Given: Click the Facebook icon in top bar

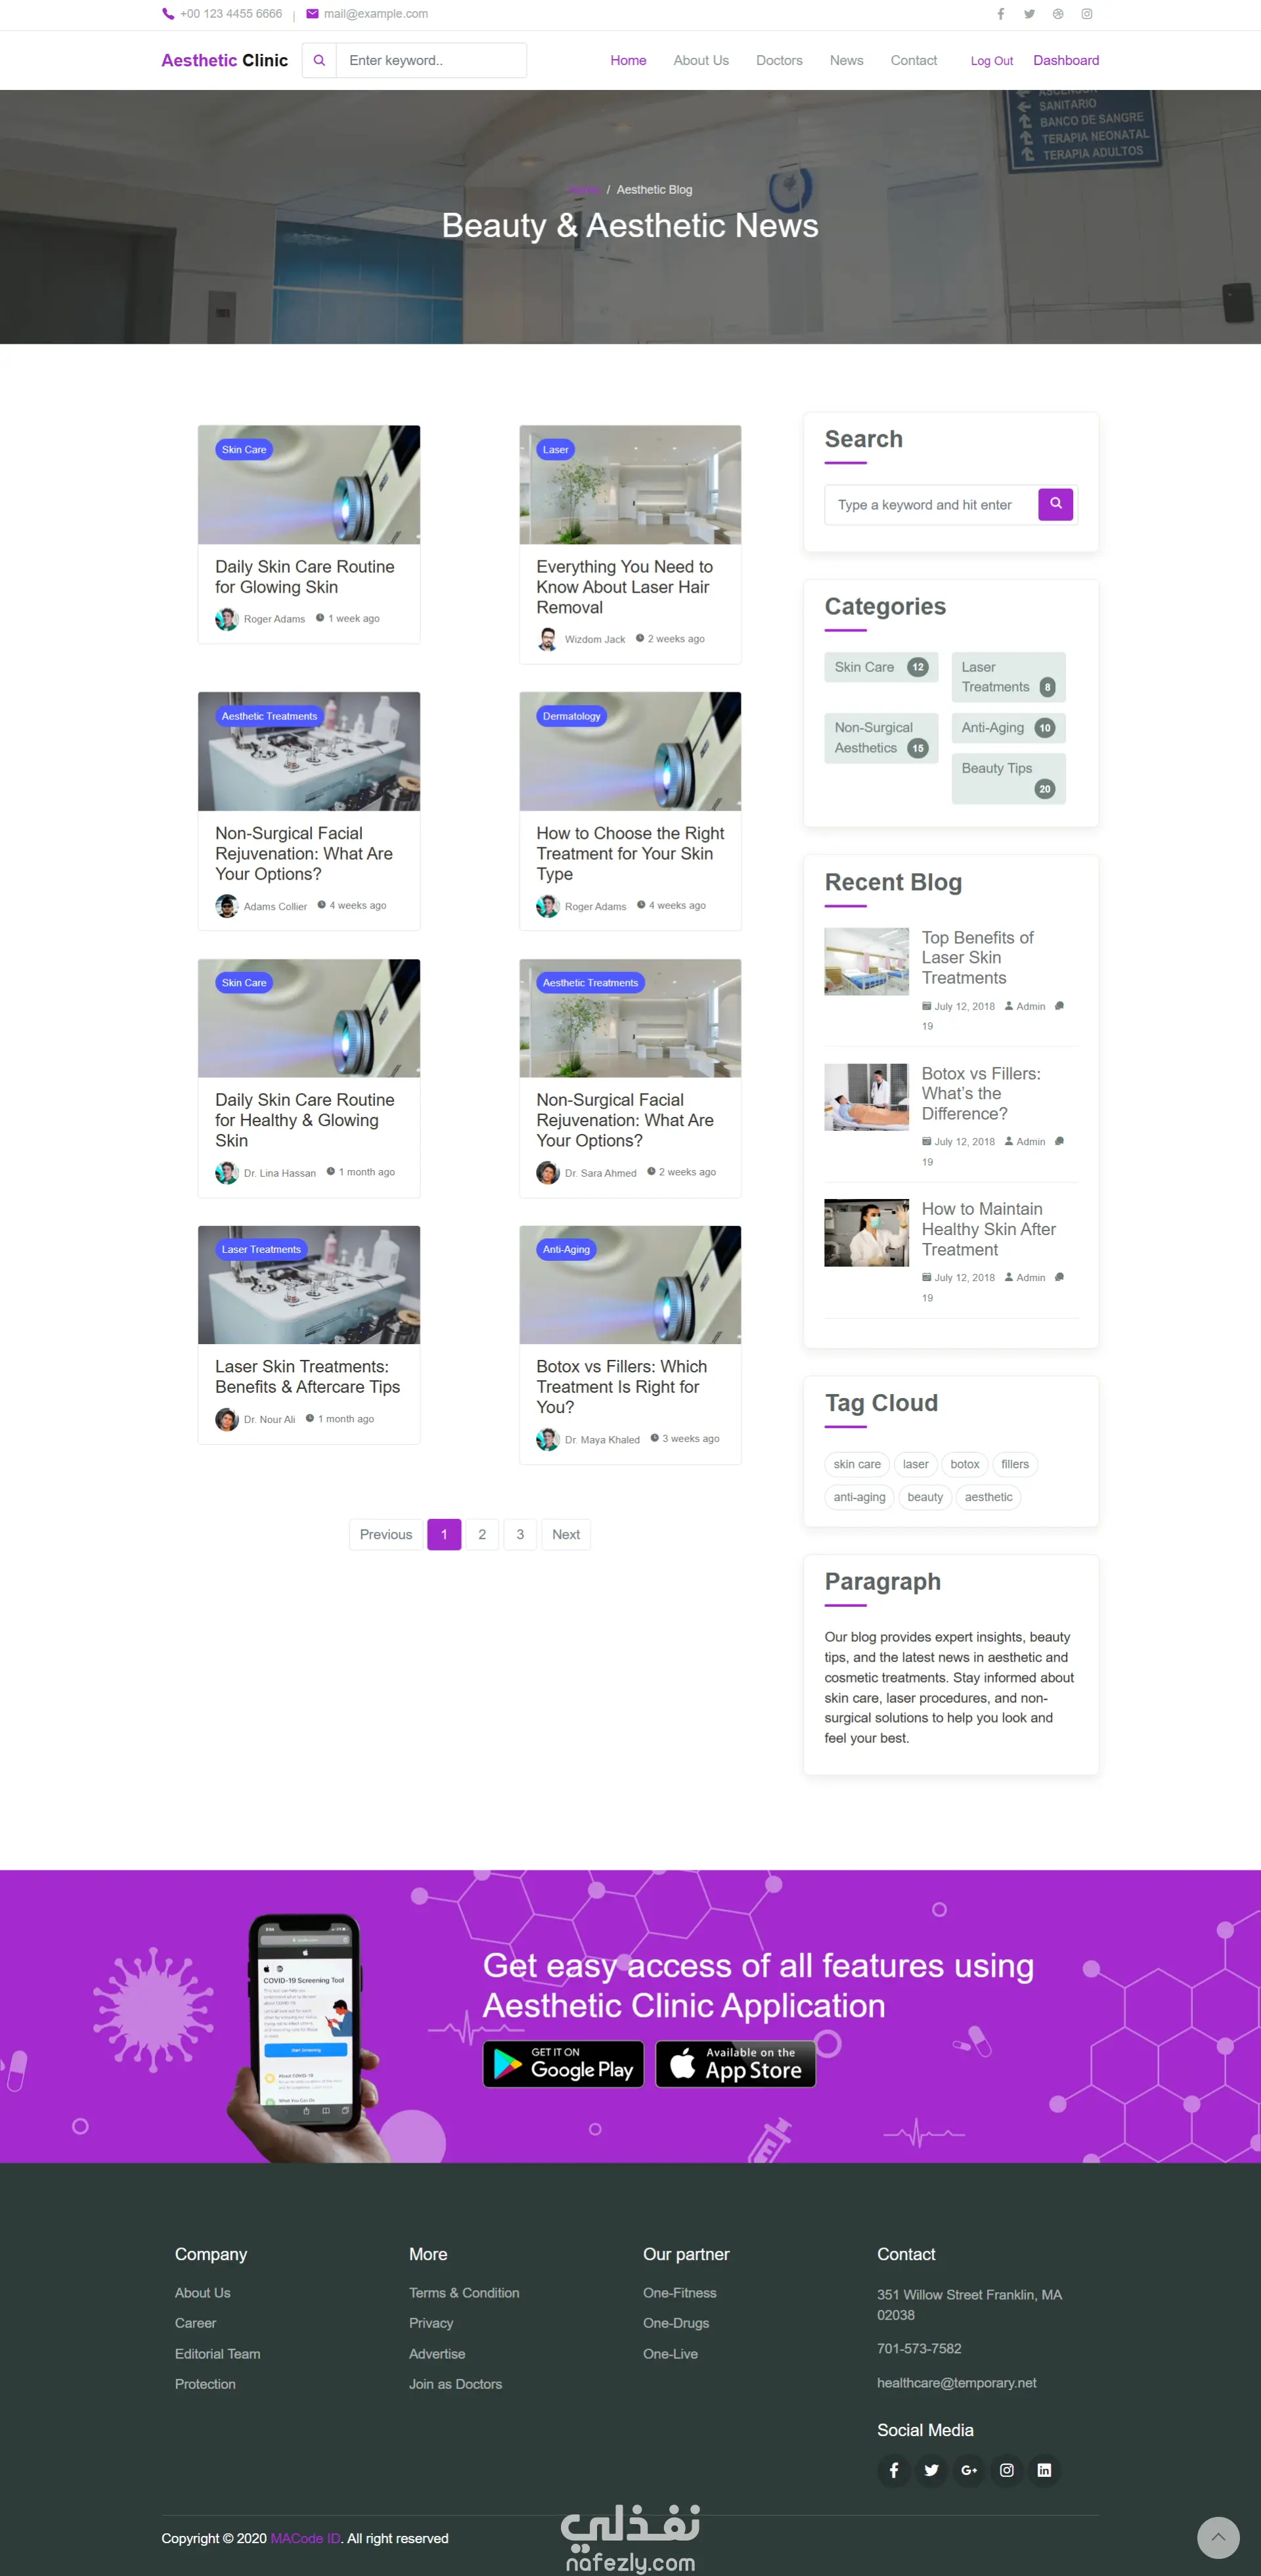Looking at the screenshot, I should [x=1000, y=14].
